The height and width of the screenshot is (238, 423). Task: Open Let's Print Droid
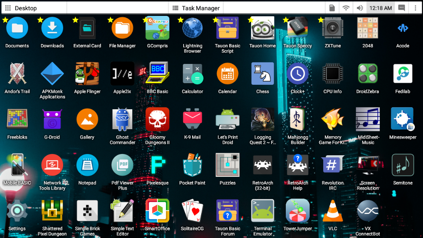click(x=228, y=119)
